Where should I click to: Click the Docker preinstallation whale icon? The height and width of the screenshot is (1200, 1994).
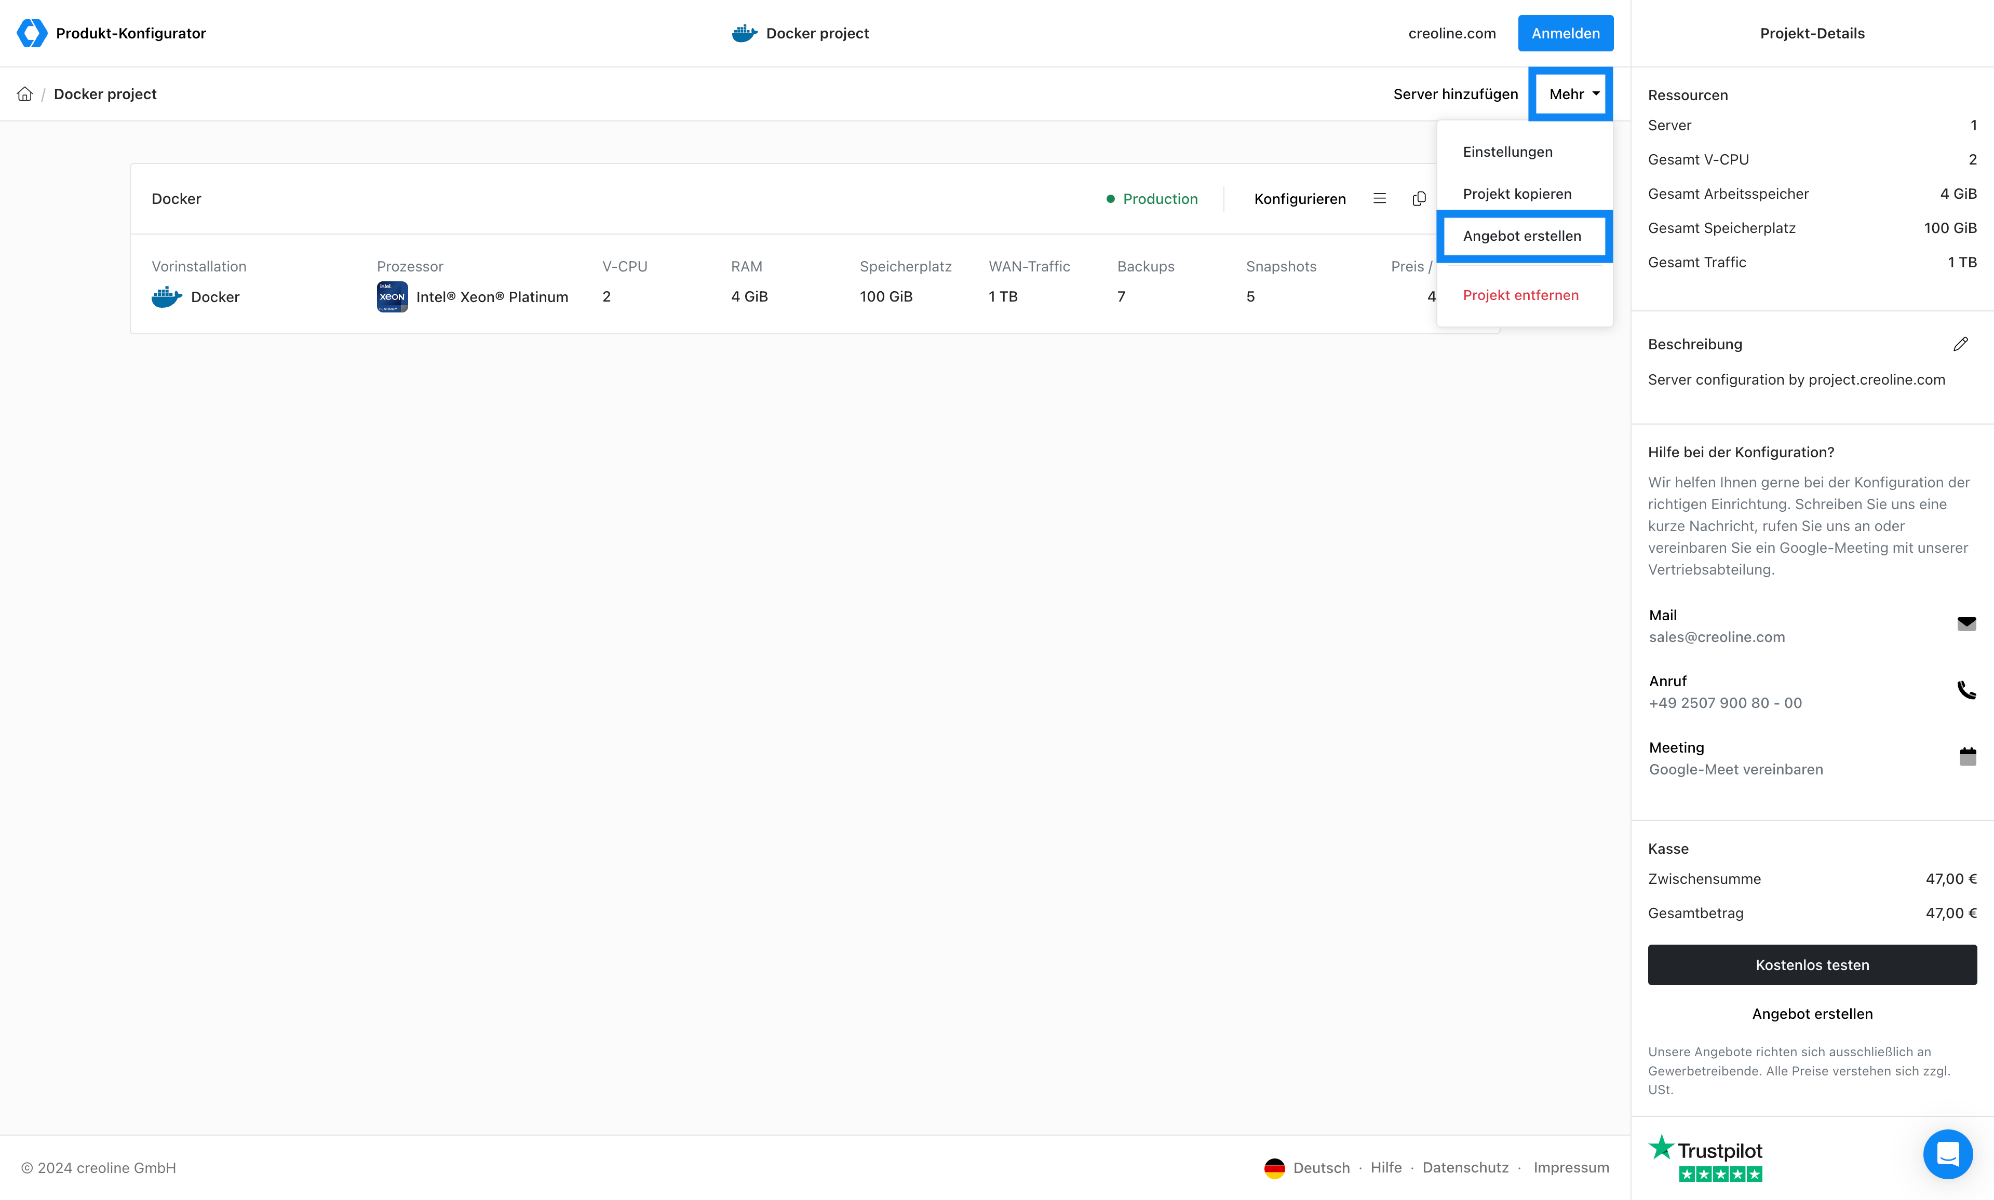tap(167, 297)
